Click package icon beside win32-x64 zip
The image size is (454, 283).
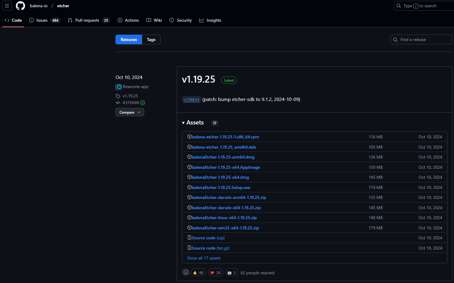pos(190,228)
